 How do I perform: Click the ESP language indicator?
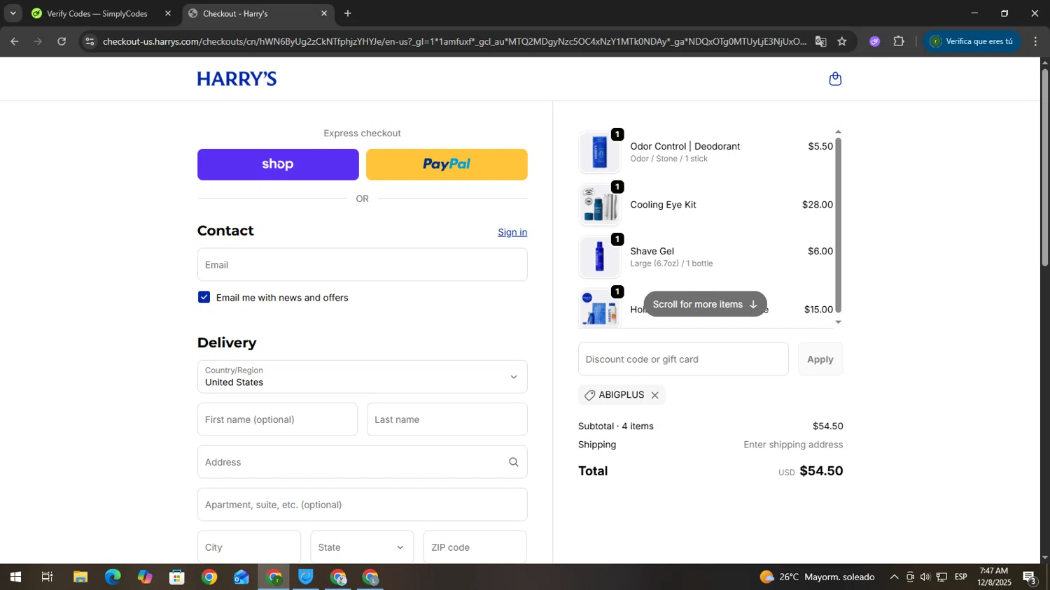(x=960, y=577)
